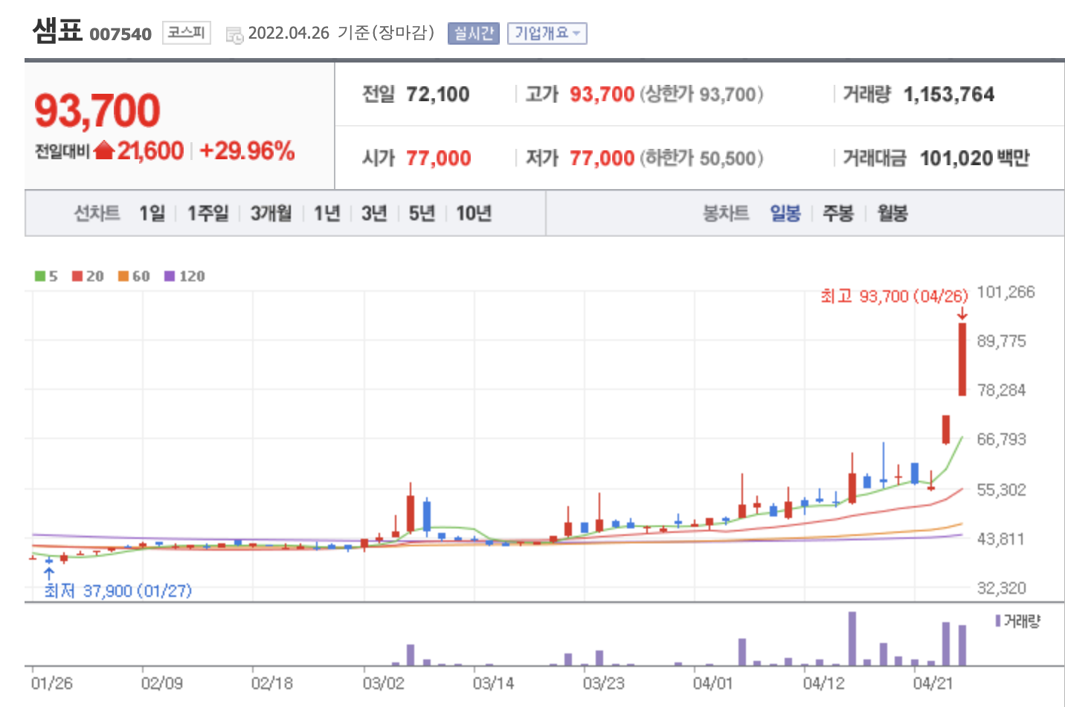Click the 상한가 93,700 text

click(701, 95)
